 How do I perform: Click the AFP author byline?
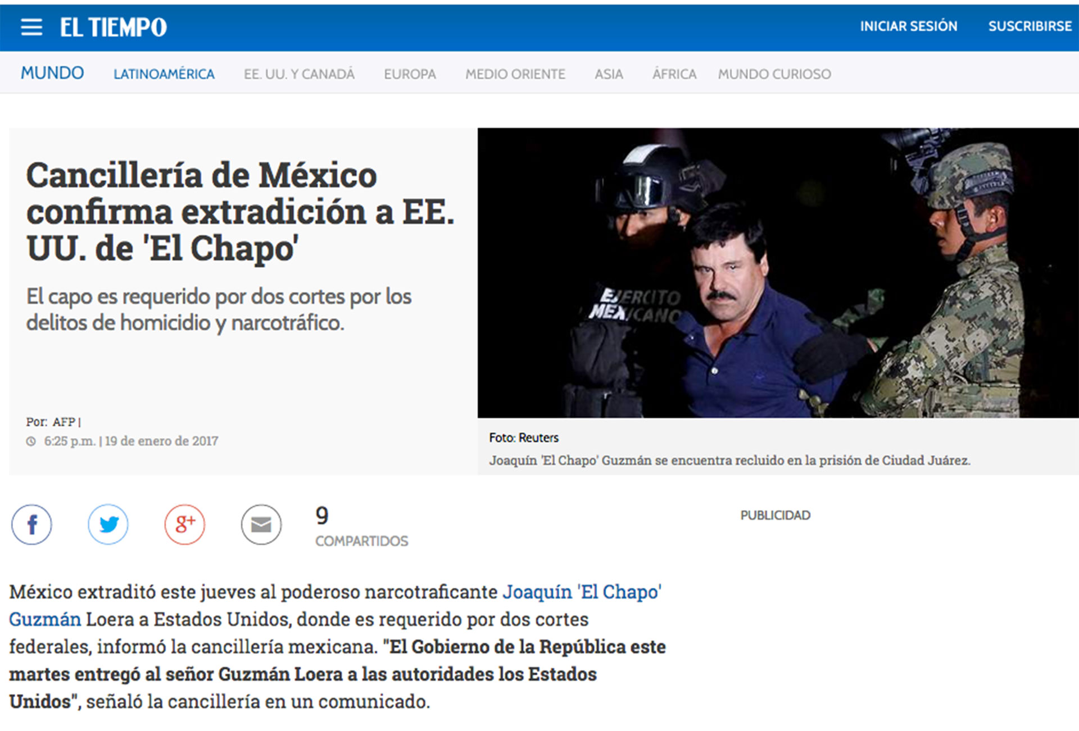[x=64, y=422]
